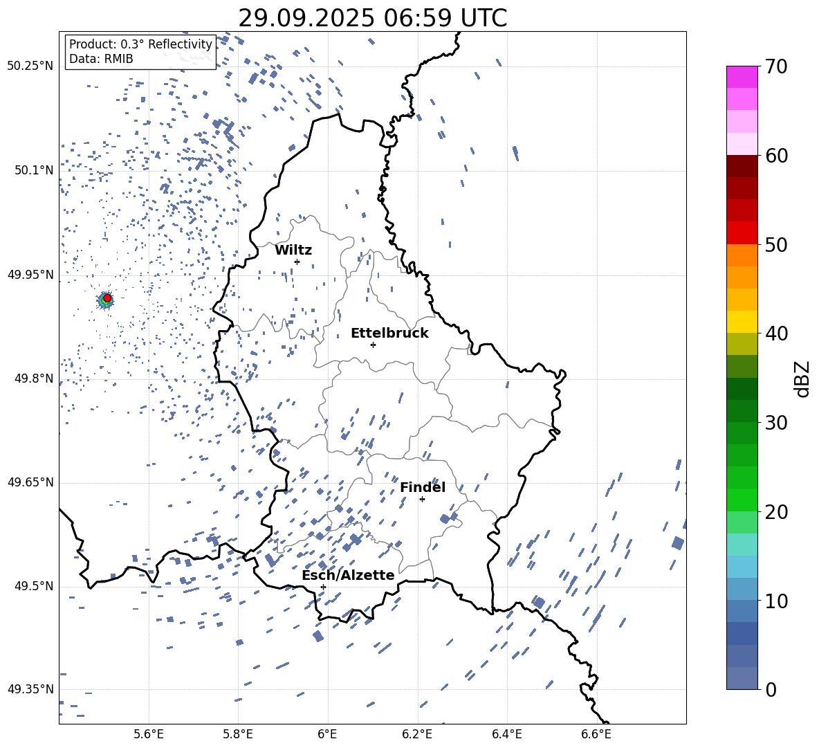819x748 pixels.
Task: Click the 'Data: RMIB' text
Action: (101, 59)
